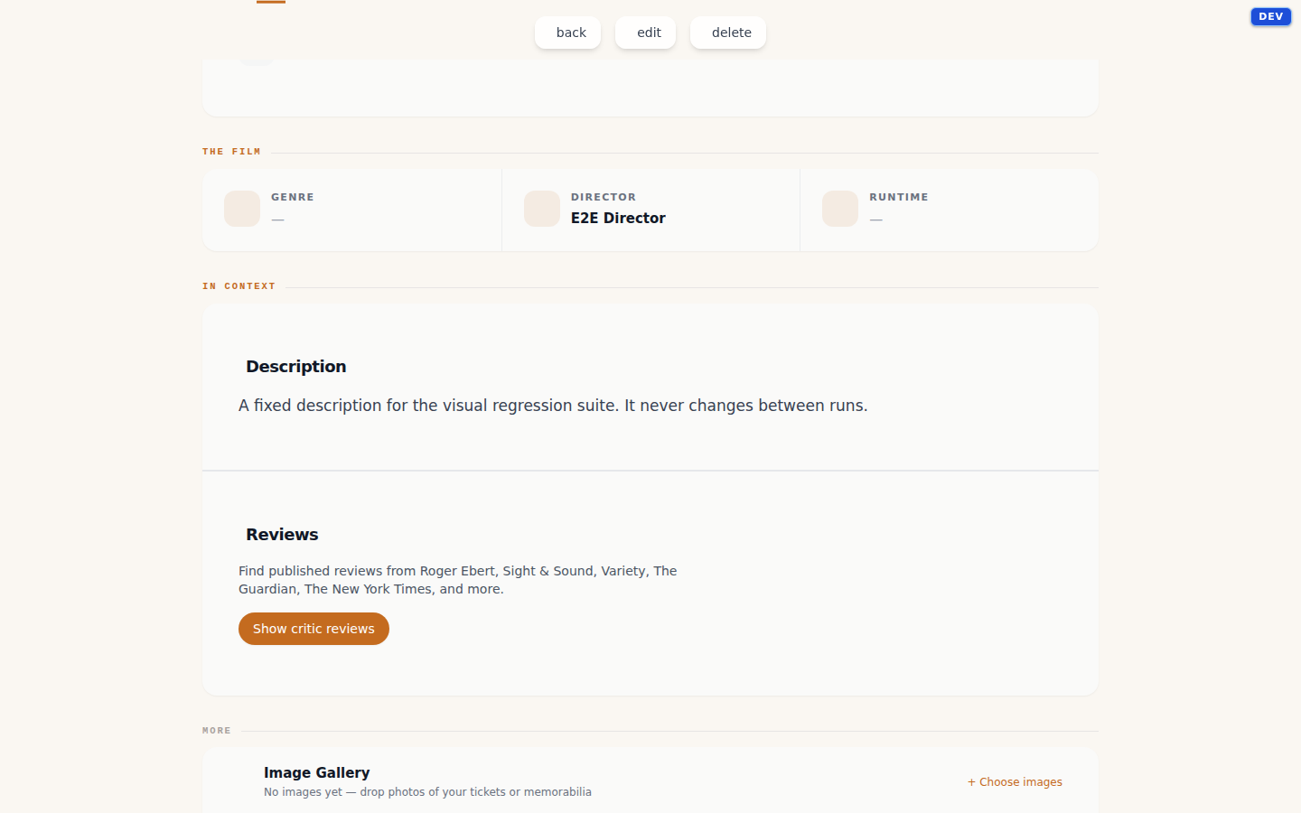Click the 'E2E Director' value

click(x=618, y=218)
